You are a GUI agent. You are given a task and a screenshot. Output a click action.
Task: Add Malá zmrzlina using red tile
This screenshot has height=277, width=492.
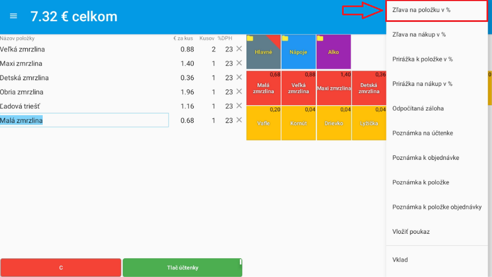click(x=263, y=88)
